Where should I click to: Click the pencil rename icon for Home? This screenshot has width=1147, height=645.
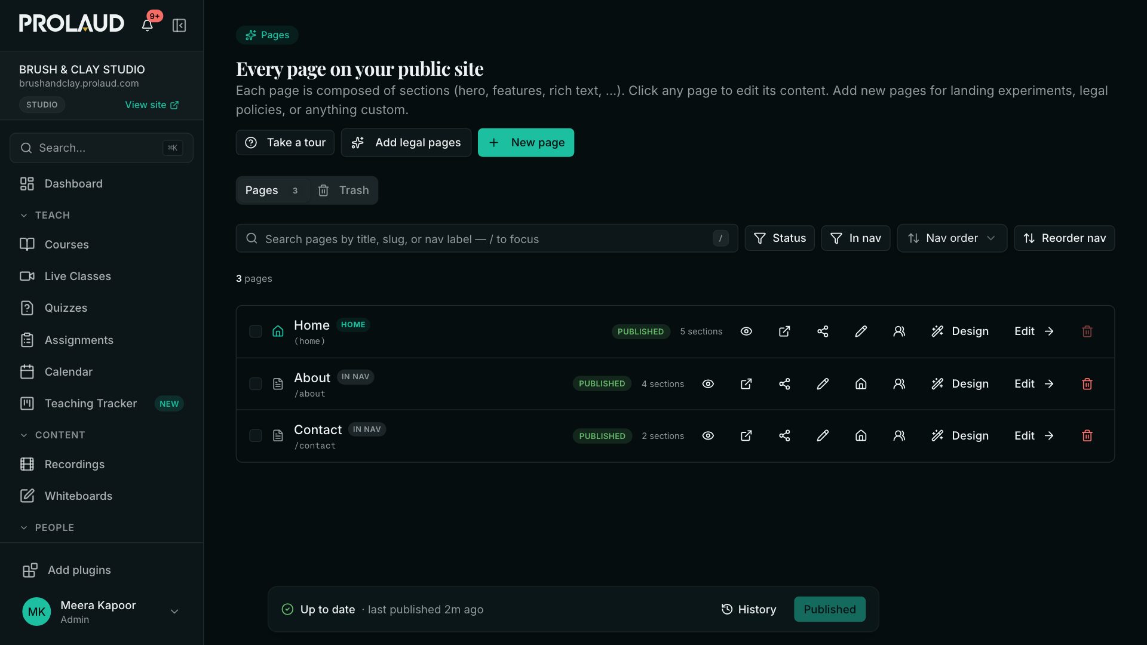[x=861, y=331]
